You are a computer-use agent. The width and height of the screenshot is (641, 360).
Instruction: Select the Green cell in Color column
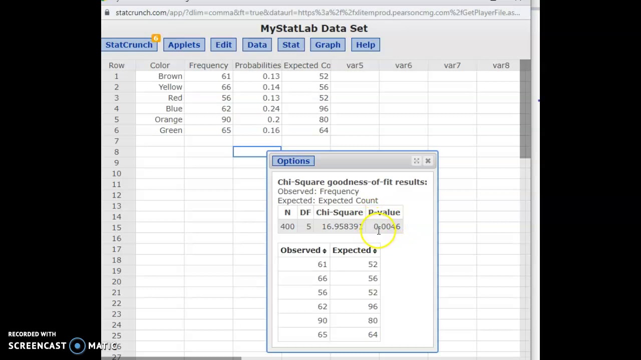(x=160, y=130)
